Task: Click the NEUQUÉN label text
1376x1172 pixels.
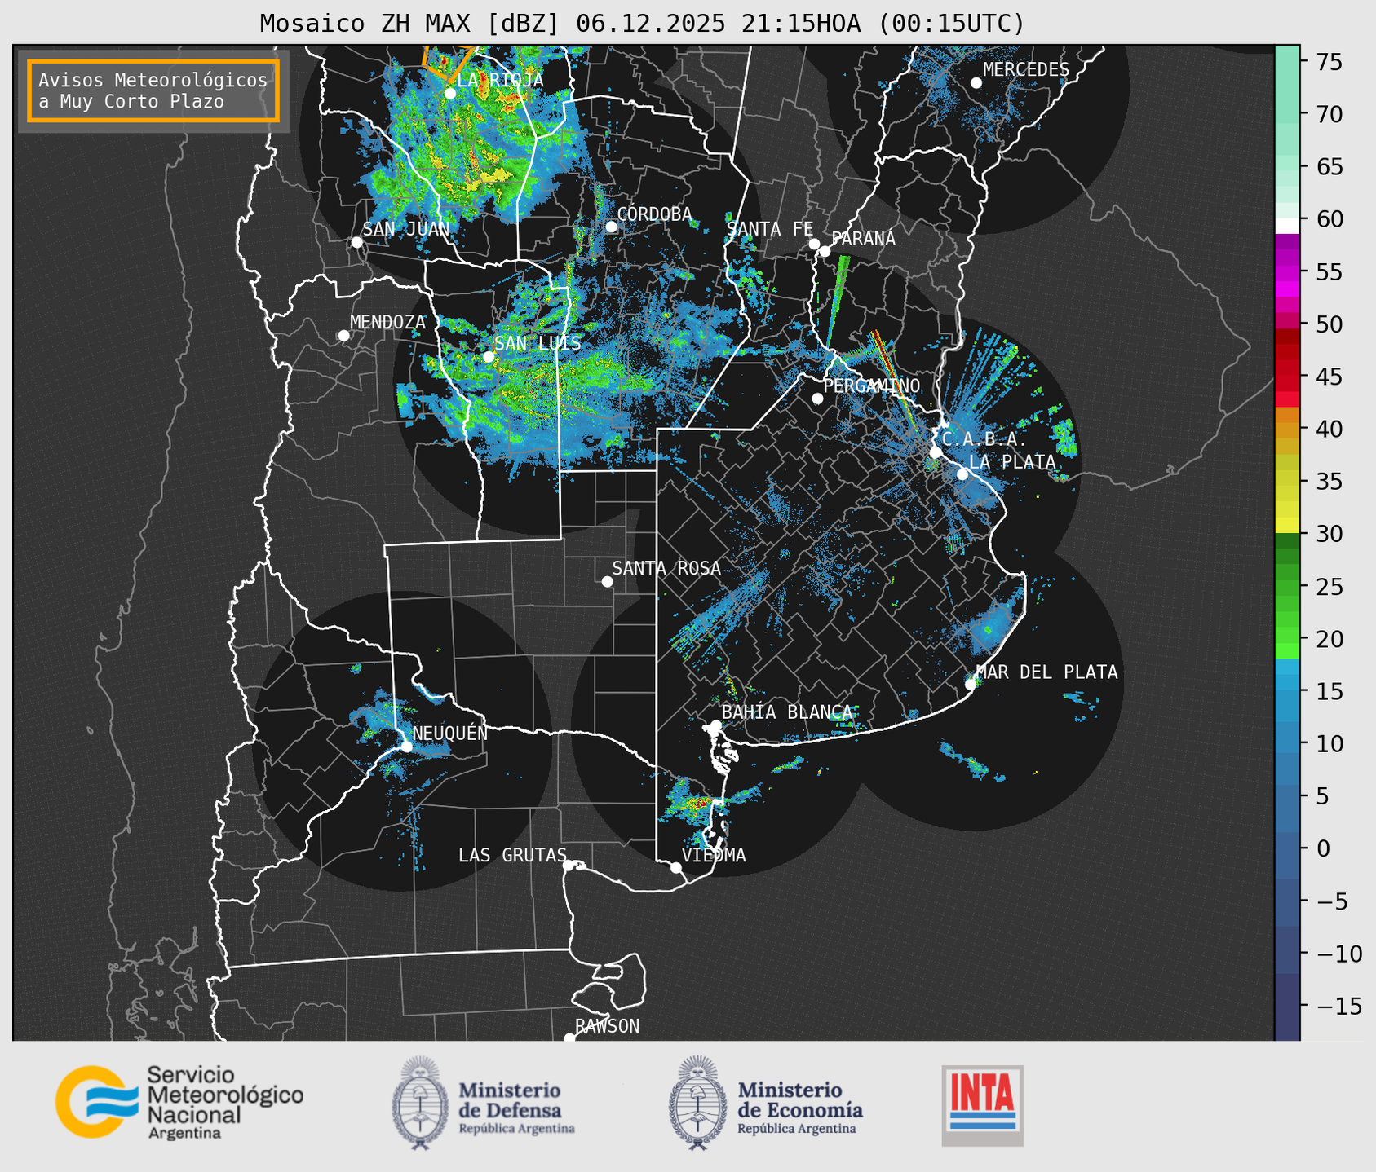Action: pos(450,734)
